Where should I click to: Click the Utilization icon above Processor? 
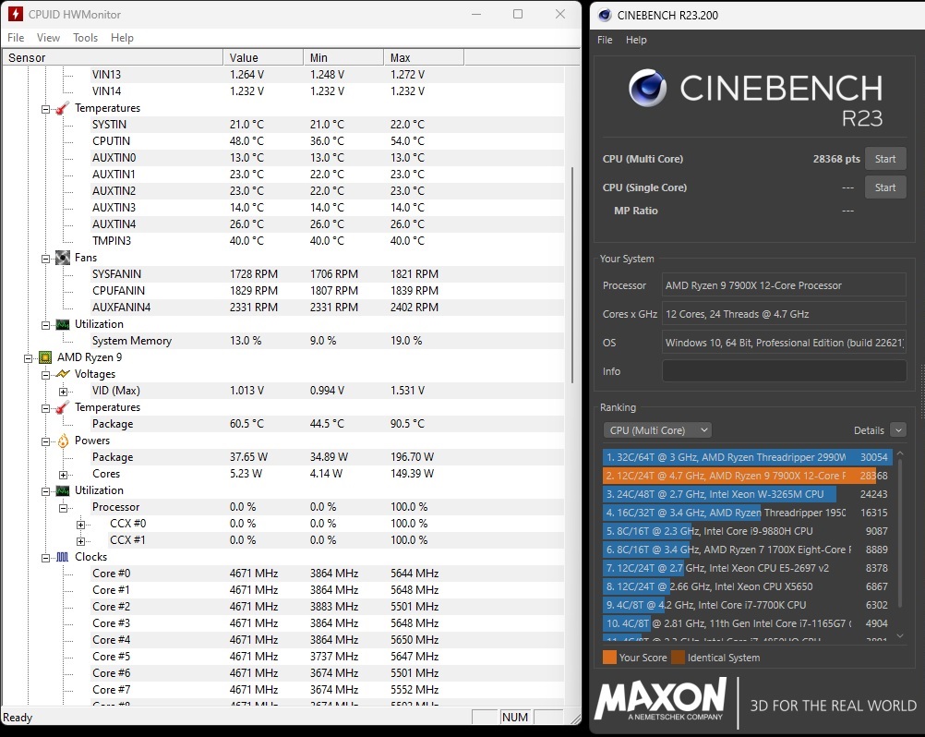click(x=63, y=490)
